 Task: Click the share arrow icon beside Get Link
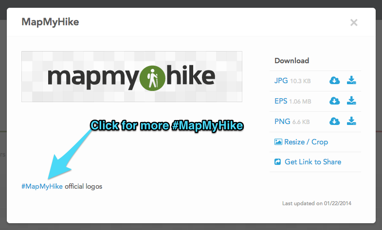tap(277, 162)
